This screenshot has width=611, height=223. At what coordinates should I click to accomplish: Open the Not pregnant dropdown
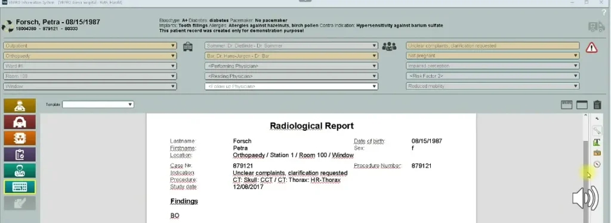tap(492, 56)
